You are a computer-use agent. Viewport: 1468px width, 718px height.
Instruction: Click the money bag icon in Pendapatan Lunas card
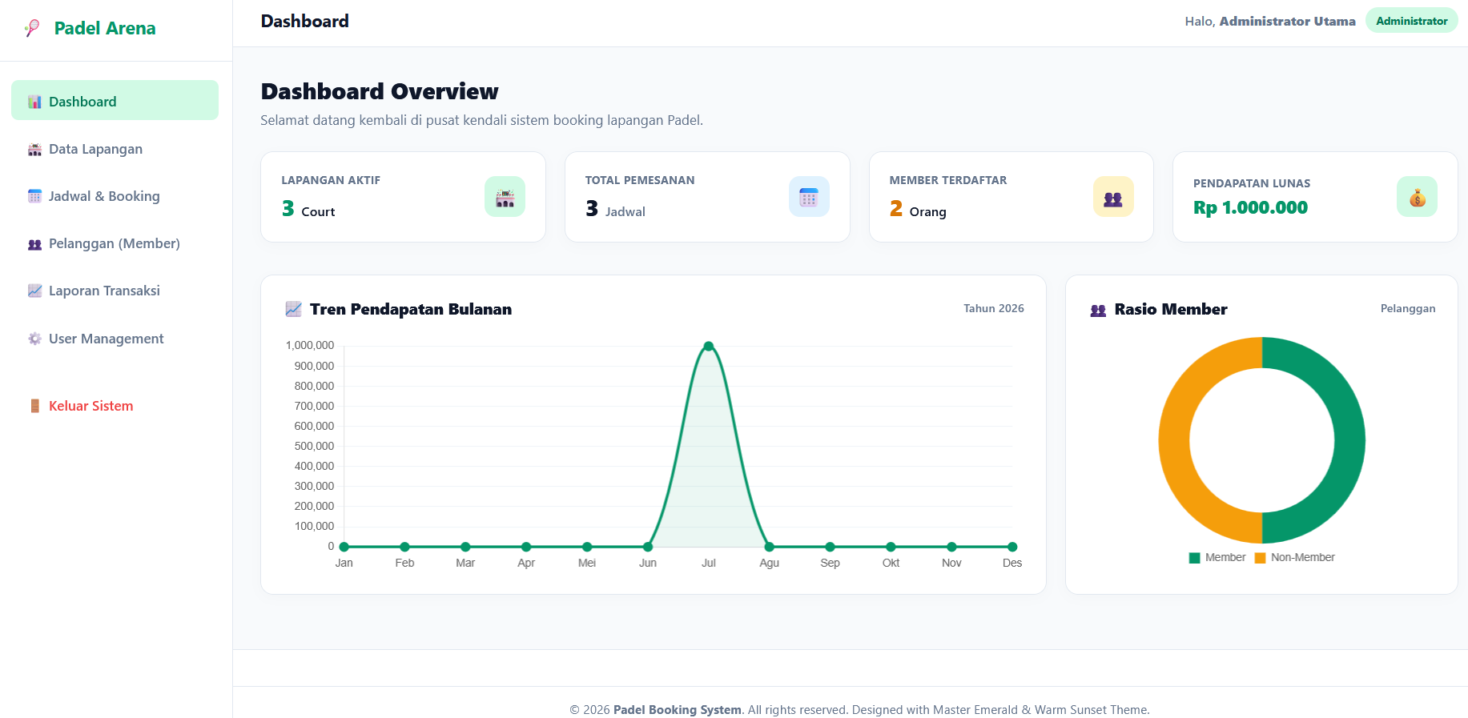1417,197
